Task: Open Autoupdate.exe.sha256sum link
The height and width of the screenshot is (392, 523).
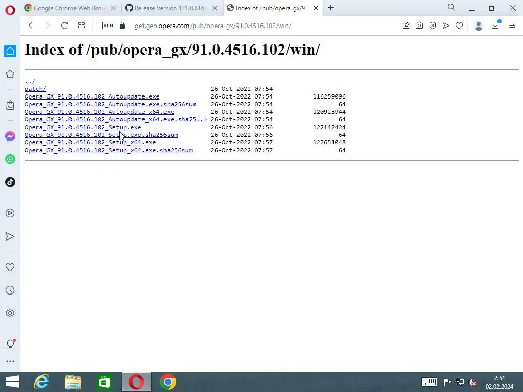Action: (x=110, y=104)
